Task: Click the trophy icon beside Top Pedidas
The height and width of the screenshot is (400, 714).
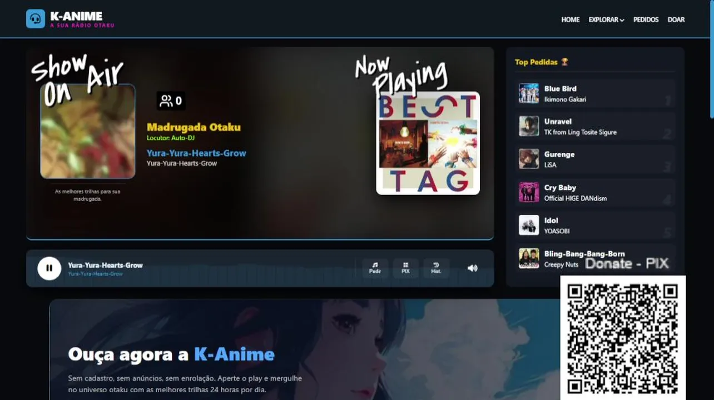Action: point(564,62)
